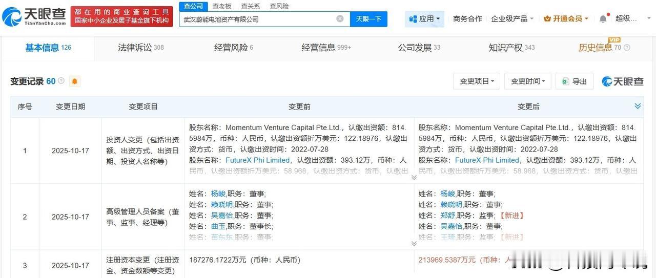Click the 投资人变更 item cell in row 1
Screen dimensions: 656x278
click(x=143, y=151)
